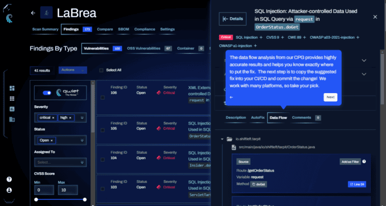Image resolution: width=386 pixels, height=206 pixels.
Task: Select checkbox for finding 104
Action: 103,160
